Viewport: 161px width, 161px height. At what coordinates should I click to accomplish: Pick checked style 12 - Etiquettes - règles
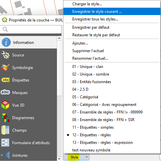112,135
